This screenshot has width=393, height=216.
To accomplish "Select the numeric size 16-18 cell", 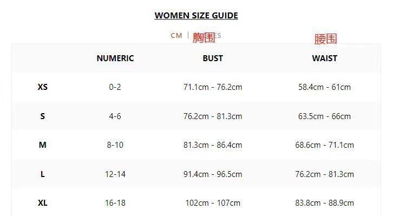I will click(x=115, y=202).
